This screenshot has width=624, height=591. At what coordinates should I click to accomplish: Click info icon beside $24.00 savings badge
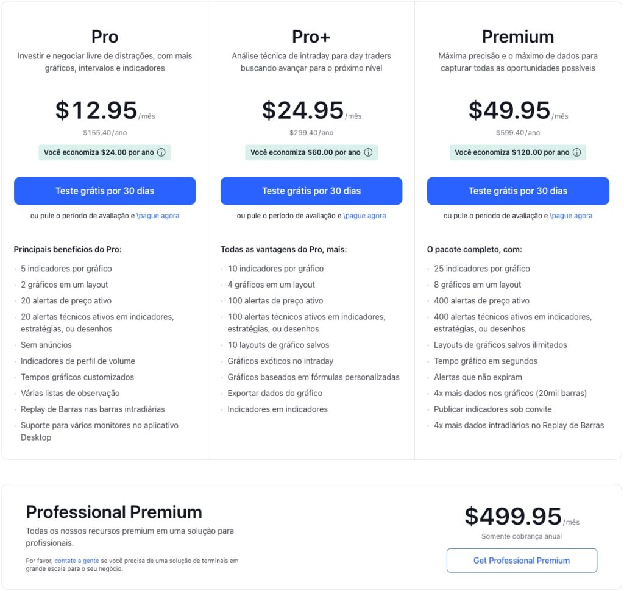(161, 152)
